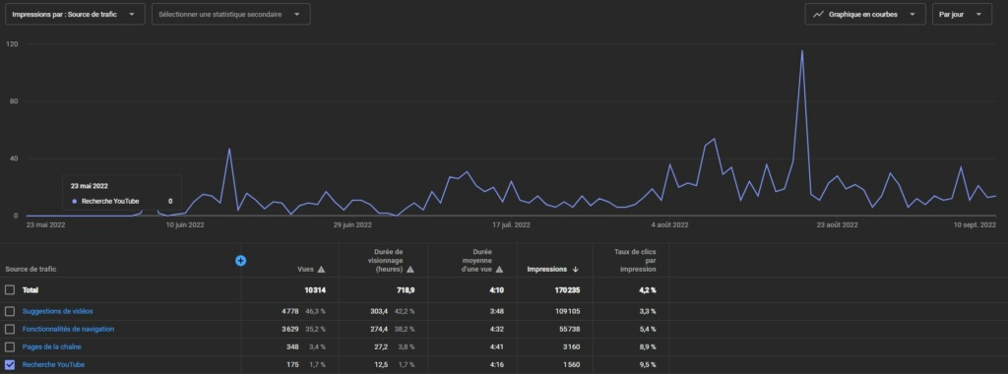1008x374 pixels.
Task: Click the sort arrow next to Impressions
Action: click(x=575, y=270)
